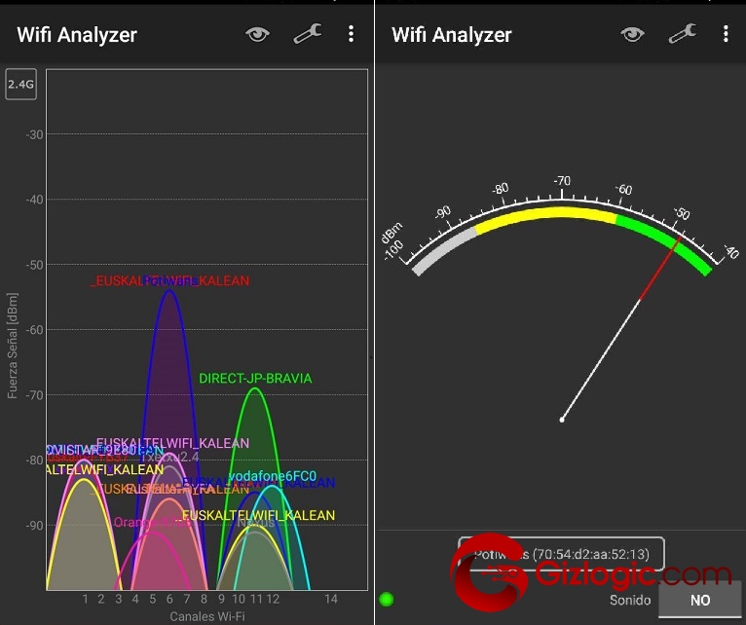Viewport: 746px width, 625px height.
Task: Click channel 1 on the channel axis
Action: click(x=85, y=599)
